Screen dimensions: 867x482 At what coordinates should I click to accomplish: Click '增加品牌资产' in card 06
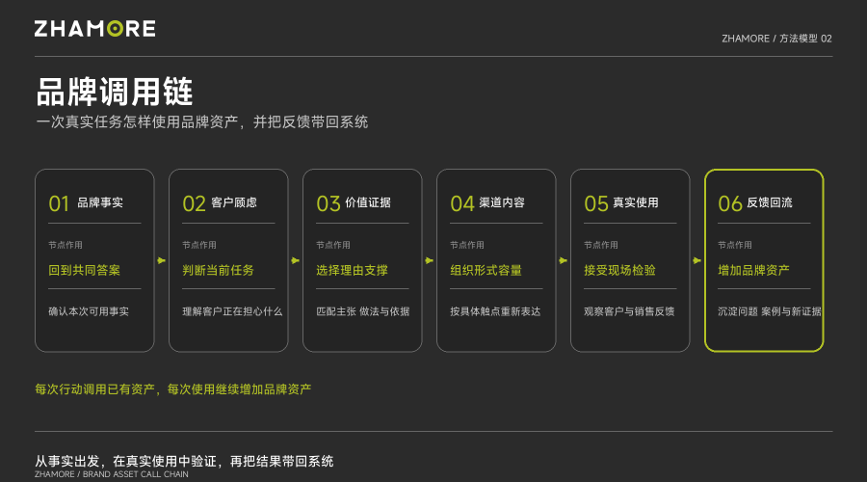(753, 271)
